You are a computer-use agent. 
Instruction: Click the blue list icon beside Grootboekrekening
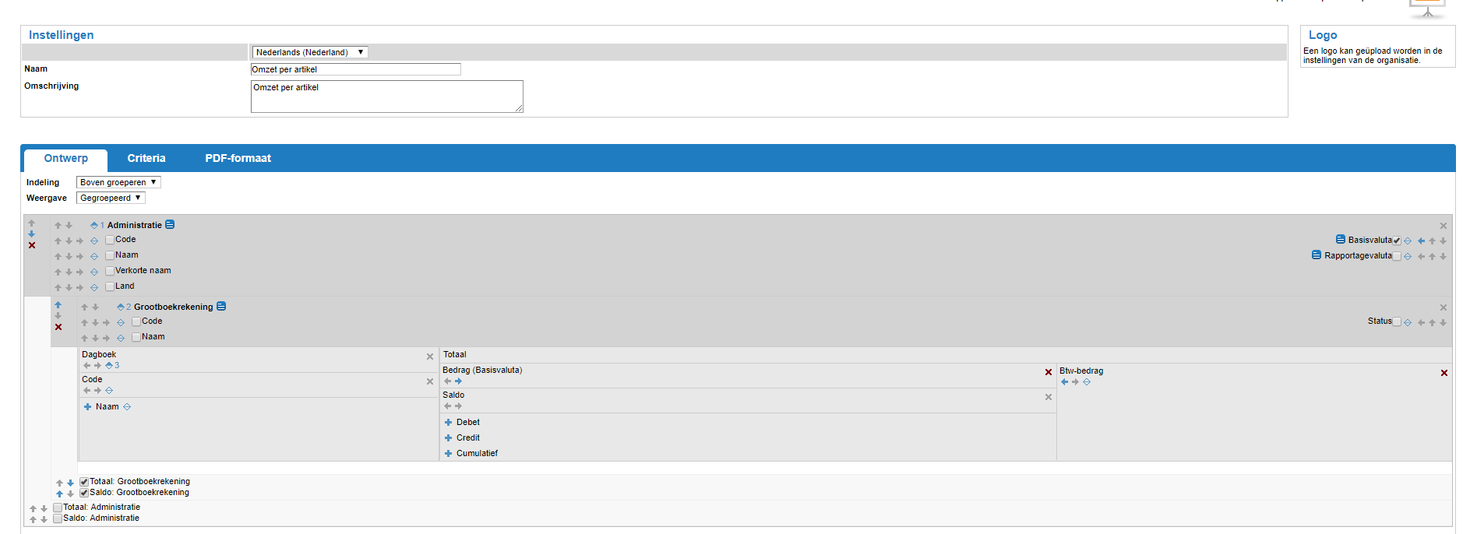[221, 307]
